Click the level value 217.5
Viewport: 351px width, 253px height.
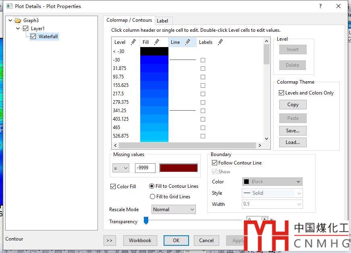pyautogui.click(x=118, y=94)
